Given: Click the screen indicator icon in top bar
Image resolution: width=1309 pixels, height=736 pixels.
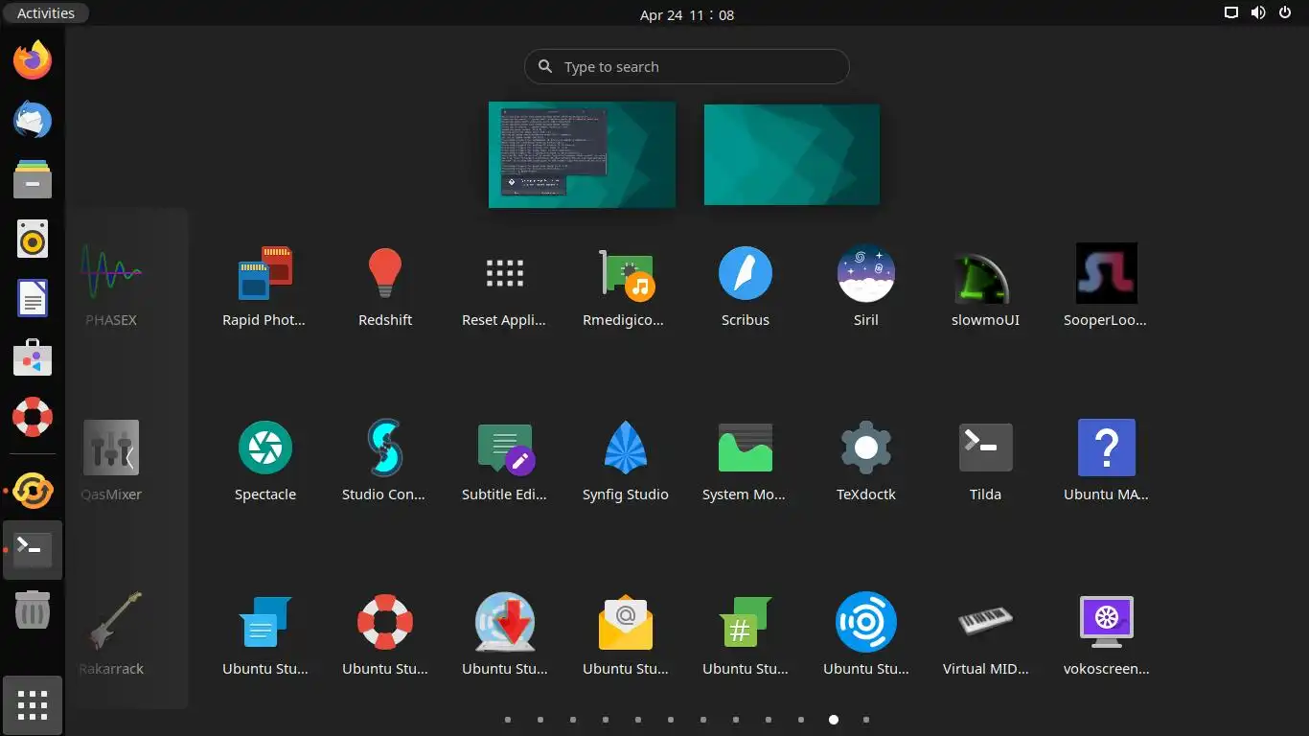Looking at the screenshot, I should pyautogui.click(x=1231, y=13).
